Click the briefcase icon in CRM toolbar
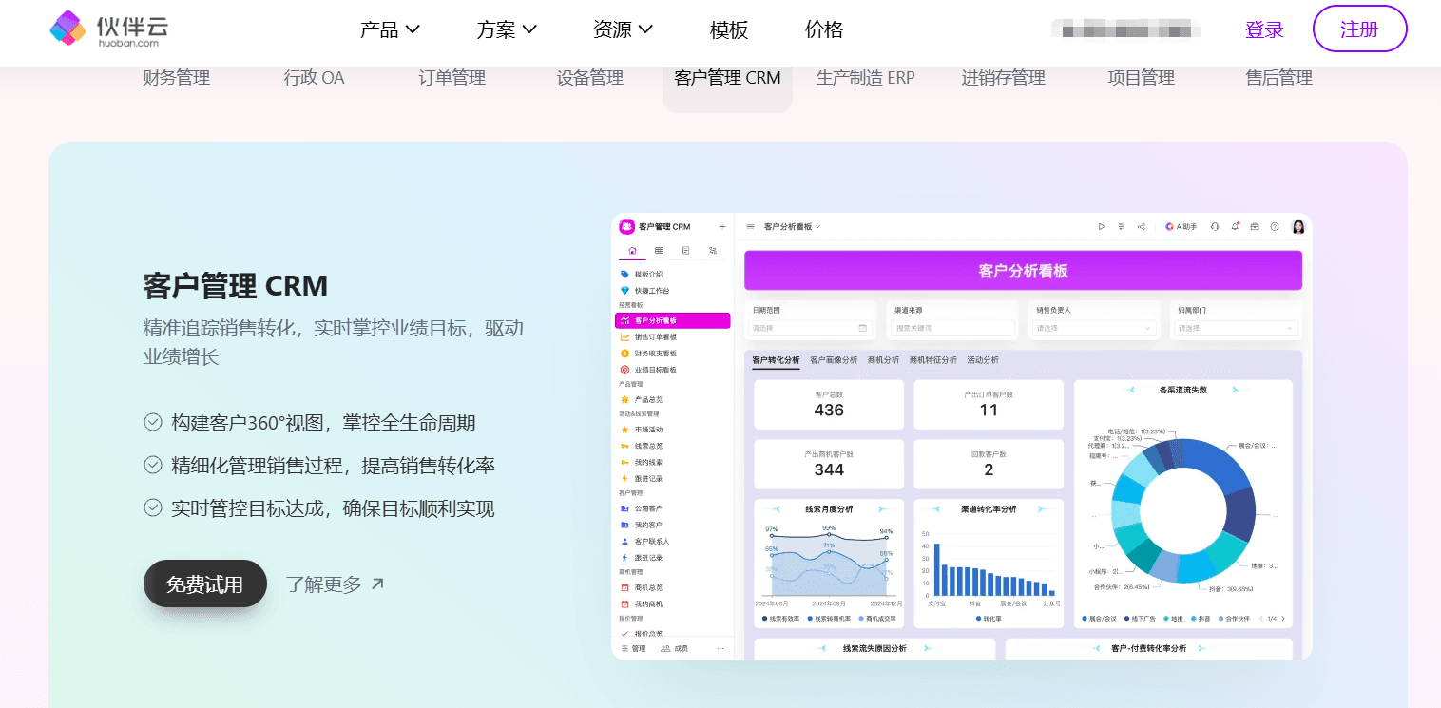Viewport: 1441px width, 708px height. [x=1255, y=227]
